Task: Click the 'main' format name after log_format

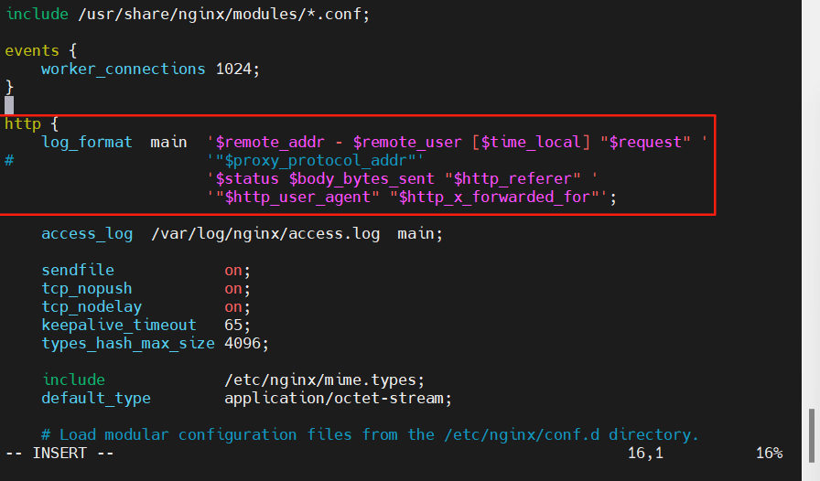Action: coord(168,143)
